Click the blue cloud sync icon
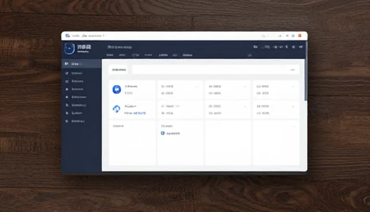Viewport: 370px width, 212px height. point(116,109)
